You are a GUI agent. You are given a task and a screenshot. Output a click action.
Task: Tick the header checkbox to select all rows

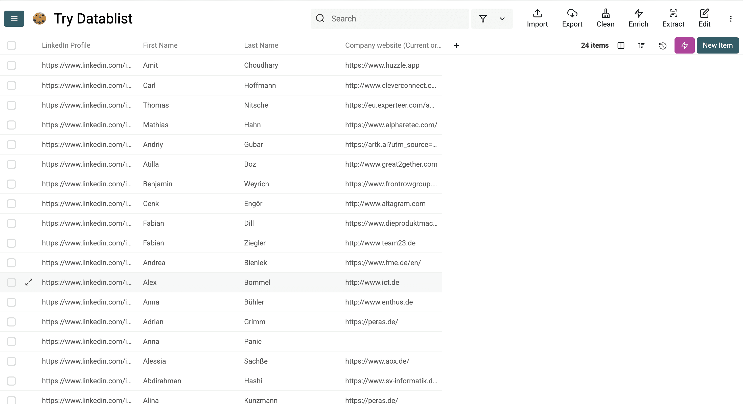11,45
